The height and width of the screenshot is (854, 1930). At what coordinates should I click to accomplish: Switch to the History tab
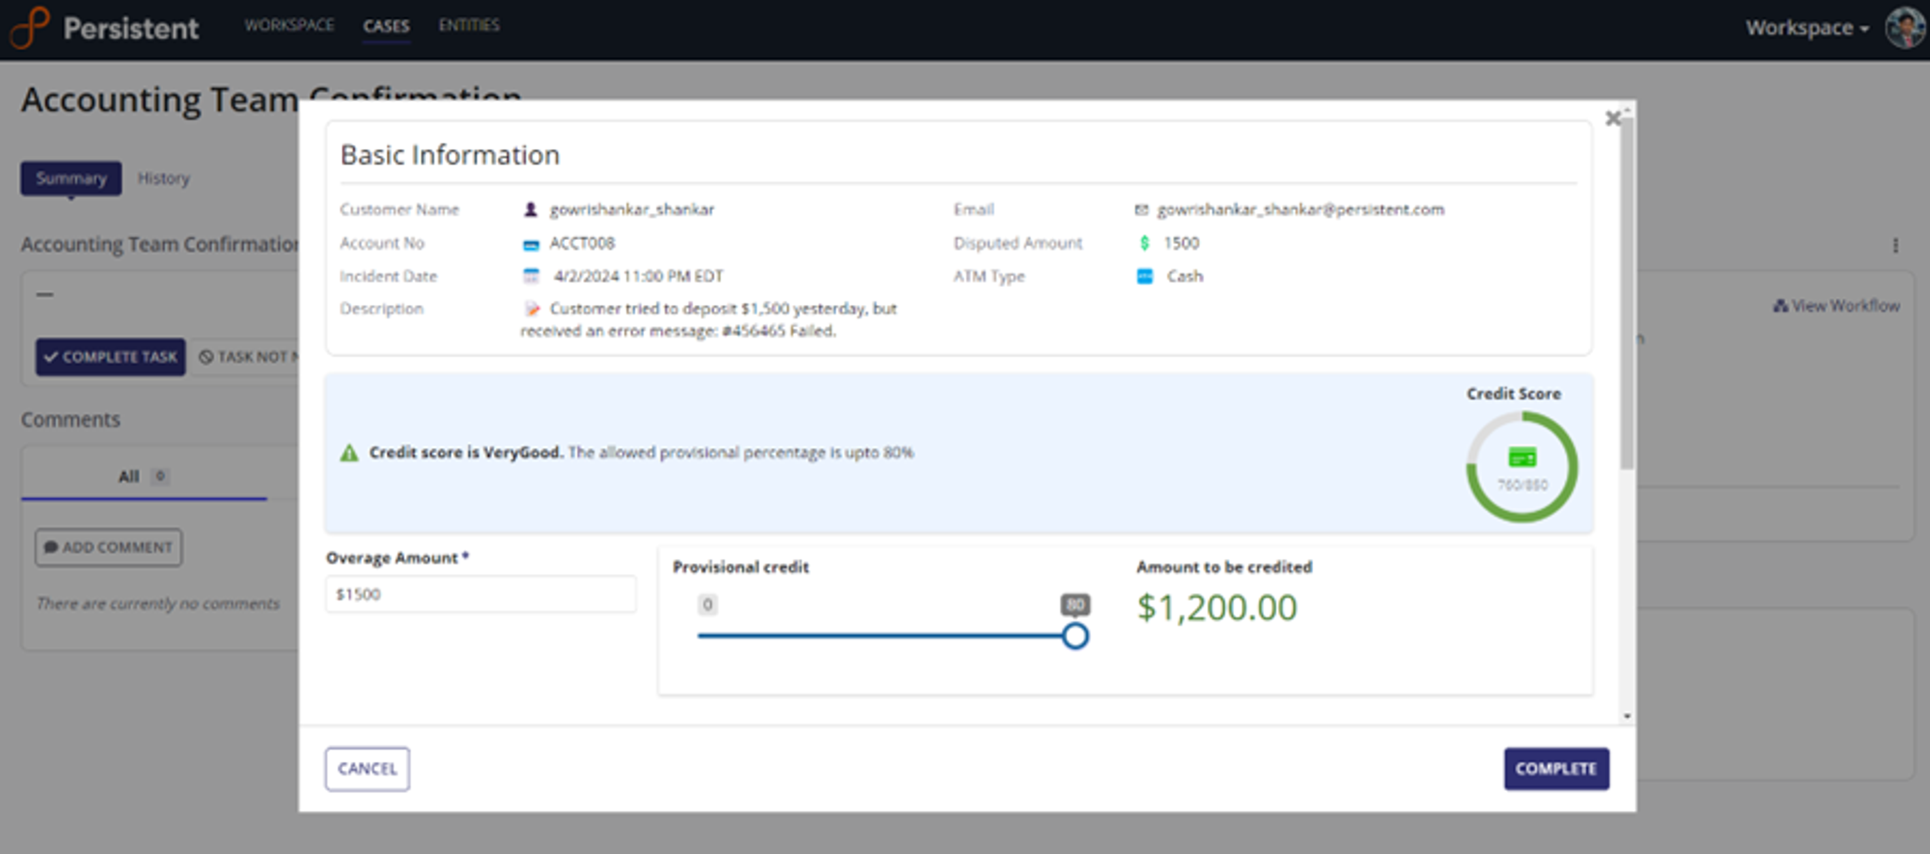[163, 178]
